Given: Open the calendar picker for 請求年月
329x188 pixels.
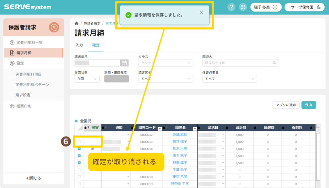Looking at the screenshot, I should 124,63.
